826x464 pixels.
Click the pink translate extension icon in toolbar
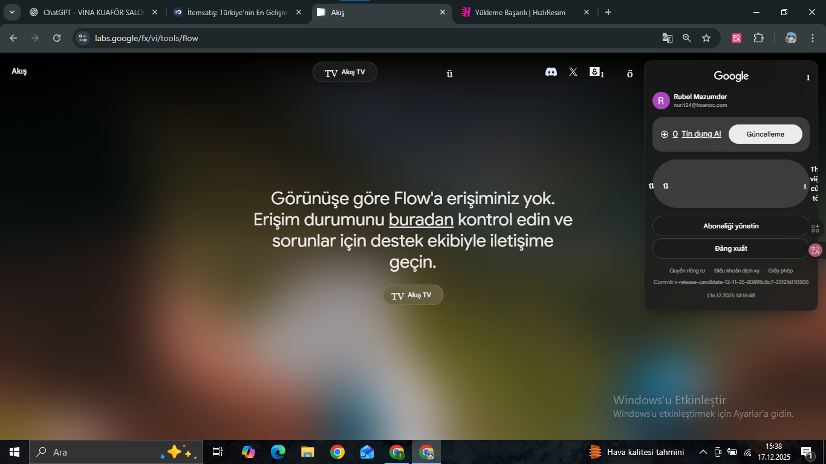[x=737, y=38]
